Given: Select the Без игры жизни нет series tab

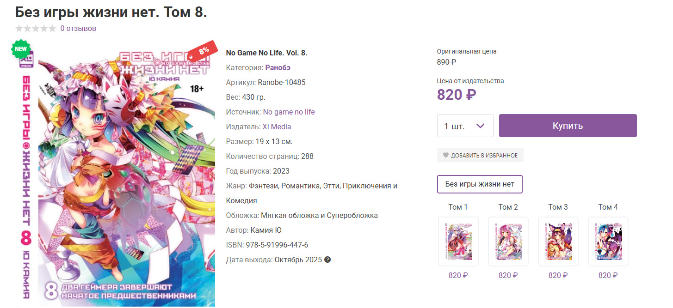Looking at the screenshot, I should [x=480, y=184].
